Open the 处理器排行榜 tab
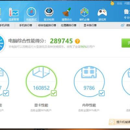Viewport: 130px width, 130px height. click(69, 25)
